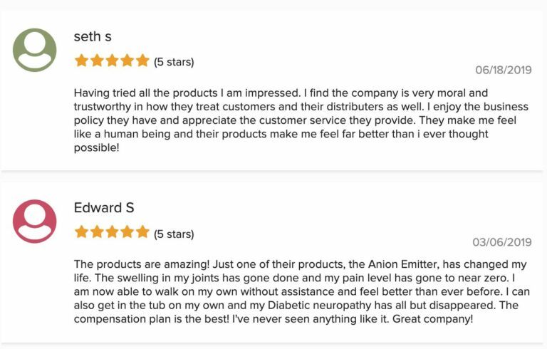Click fifth star in Edward S rating
Image resolution: width=547 pixels, height=349 pixels.
pos(142,232)
